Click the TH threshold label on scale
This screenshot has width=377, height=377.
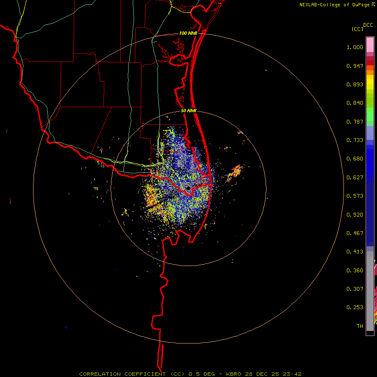(360, 326)
